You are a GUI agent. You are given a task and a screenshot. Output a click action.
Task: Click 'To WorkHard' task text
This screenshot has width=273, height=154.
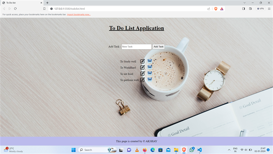[128, 67]
